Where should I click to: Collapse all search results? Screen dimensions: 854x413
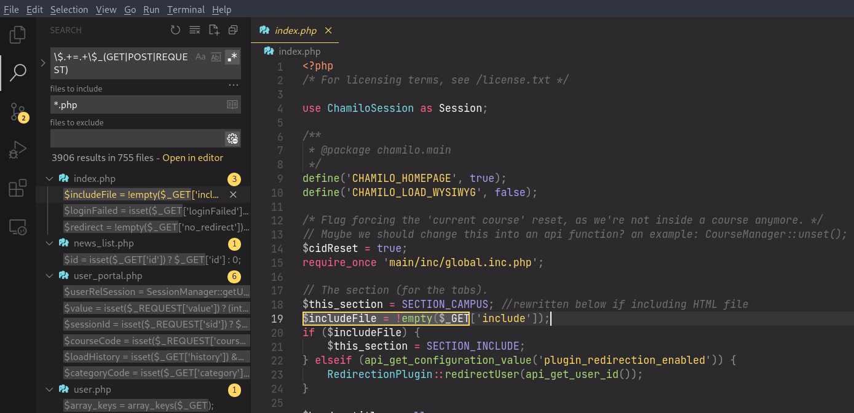tap(233, 30)
